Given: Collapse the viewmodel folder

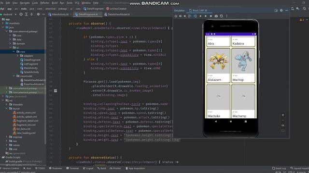Looking at the screenshot, I should tap(14, 76).
